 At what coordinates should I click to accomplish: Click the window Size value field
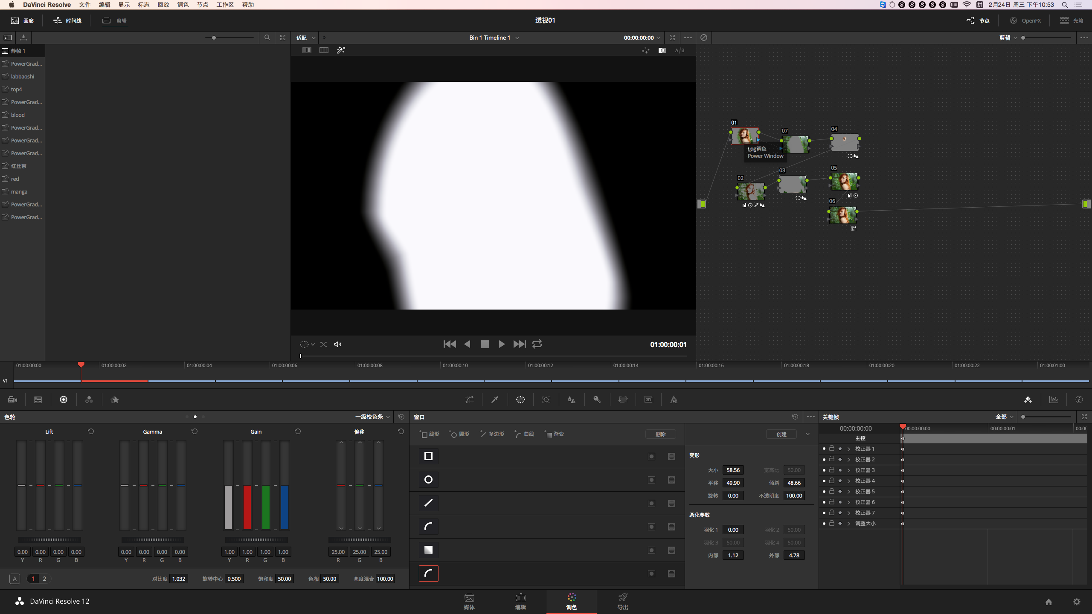click(733, 470)
